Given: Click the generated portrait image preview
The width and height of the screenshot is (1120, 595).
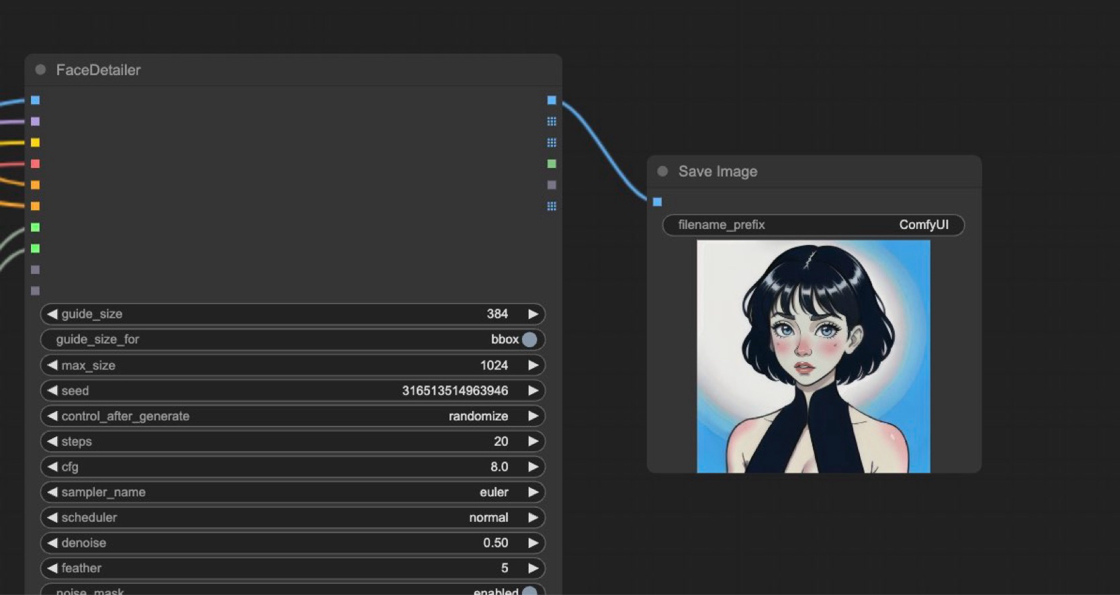Looking at the screenshot, I should (813, 357).
